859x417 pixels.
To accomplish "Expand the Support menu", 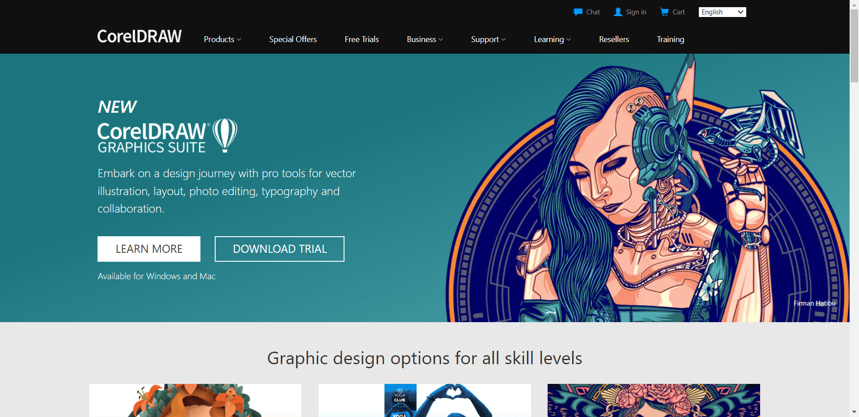I will tap(489, 39).
